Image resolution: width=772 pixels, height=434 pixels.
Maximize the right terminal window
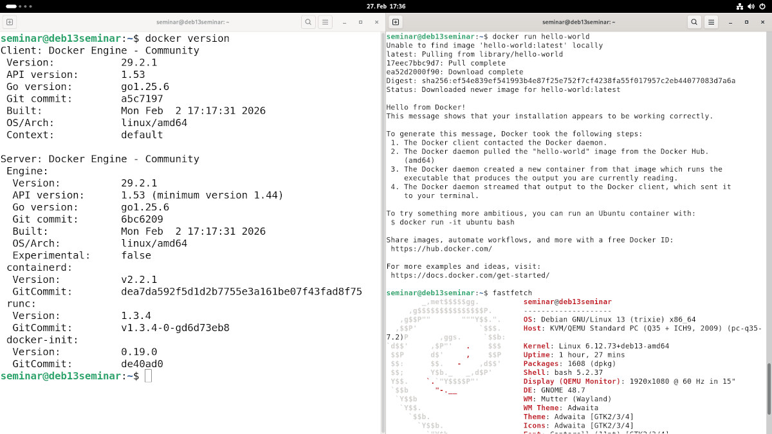746,22
